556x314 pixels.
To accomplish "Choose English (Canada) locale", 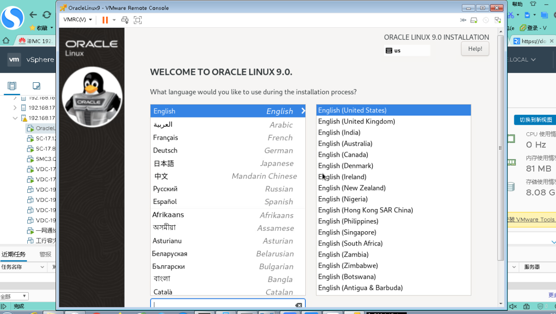I will tap(393, 154).
